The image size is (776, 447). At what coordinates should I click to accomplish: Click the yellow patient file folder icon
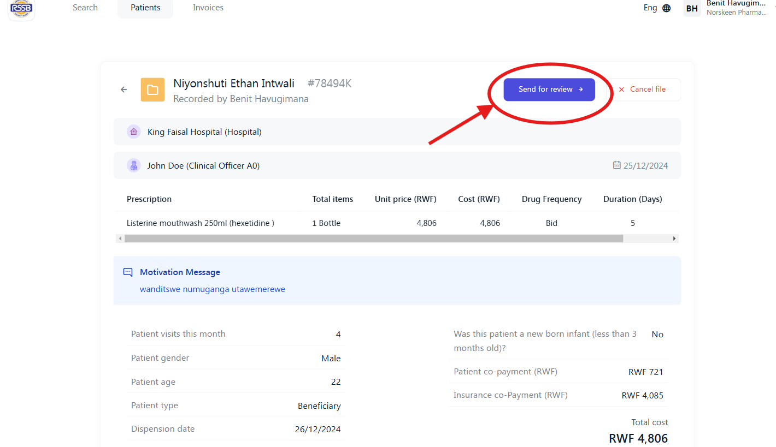[152, 90]
